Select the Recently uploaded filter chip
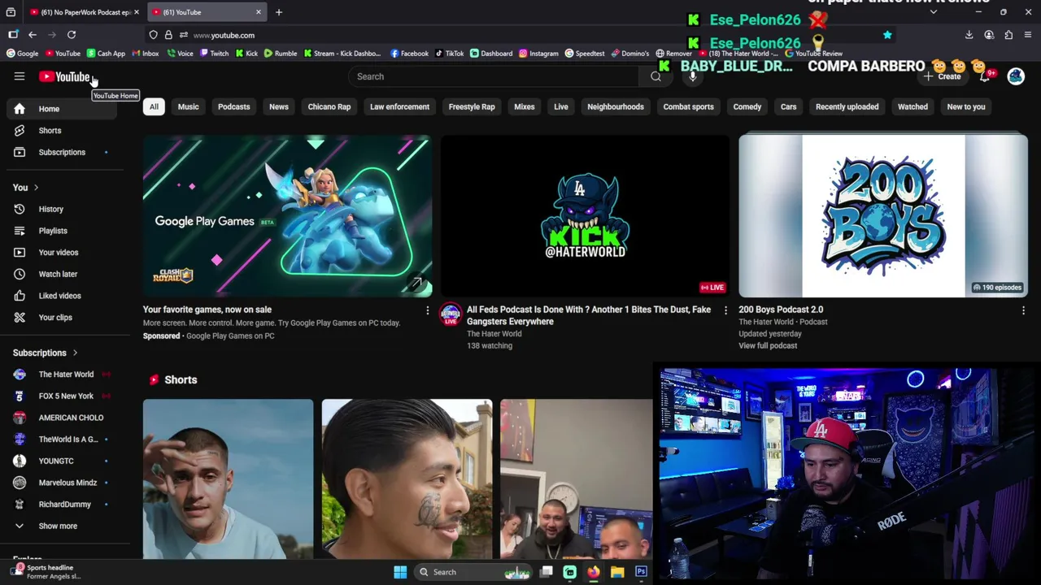Screen dimensions: 1041x585 pos(847,106)
